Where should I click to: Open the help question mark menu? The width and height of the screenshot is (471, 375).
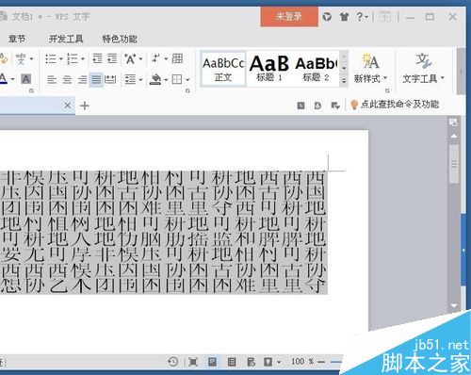(x=362, y=17)
